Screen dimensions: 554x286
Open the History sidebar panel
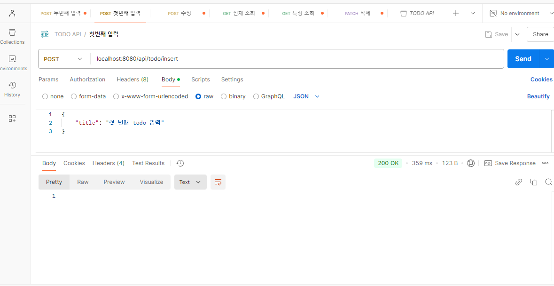point(12,89)
